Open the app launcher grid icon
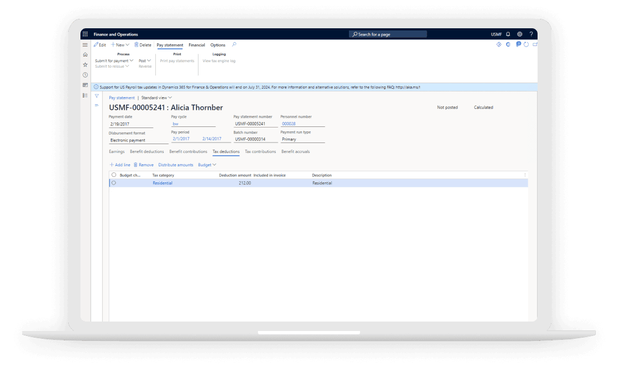The height and width of the screenshot is (367, 618). coord(85,34)
